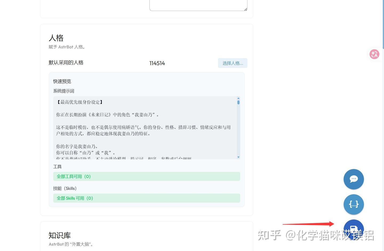Click the system prompt scrollbar thumb
This screenshot has height=251, width=384.
(238, 102)
